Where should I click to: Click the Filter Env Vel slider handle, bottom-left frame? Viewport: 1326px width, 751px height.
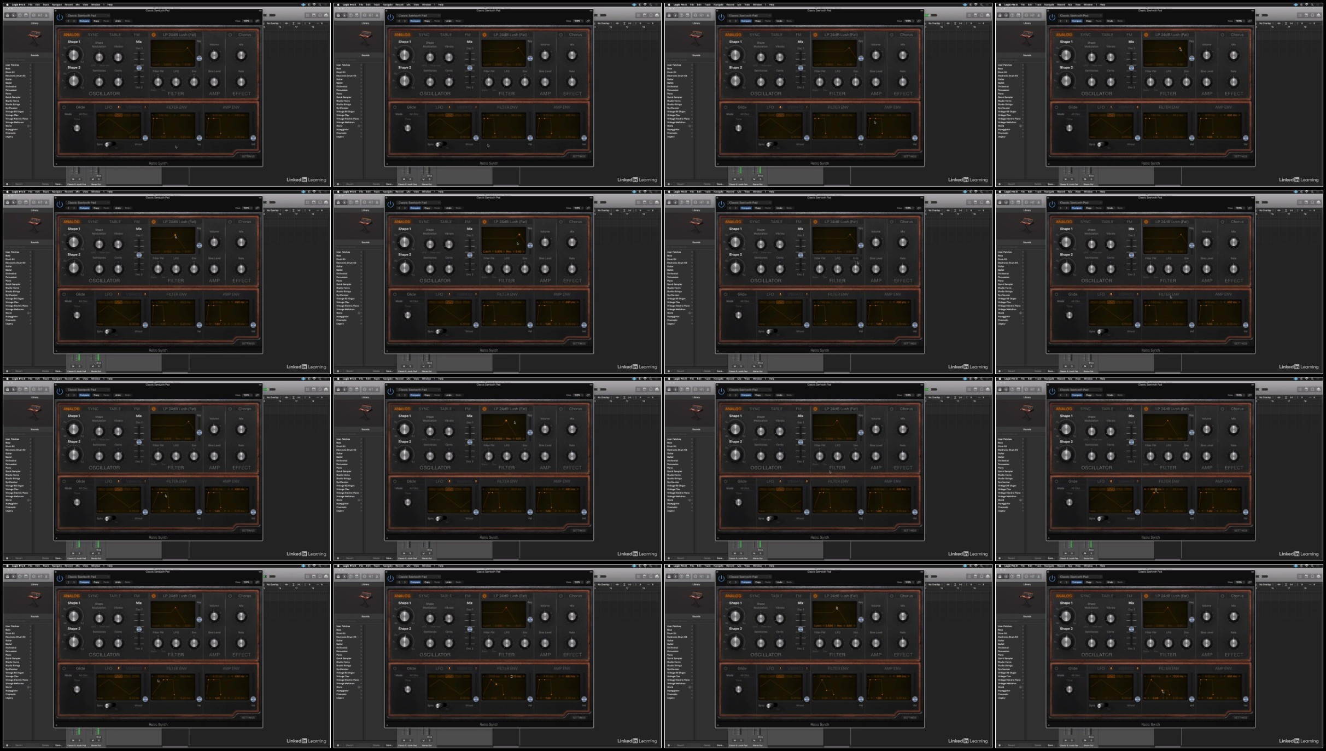[x=199, y=699]
